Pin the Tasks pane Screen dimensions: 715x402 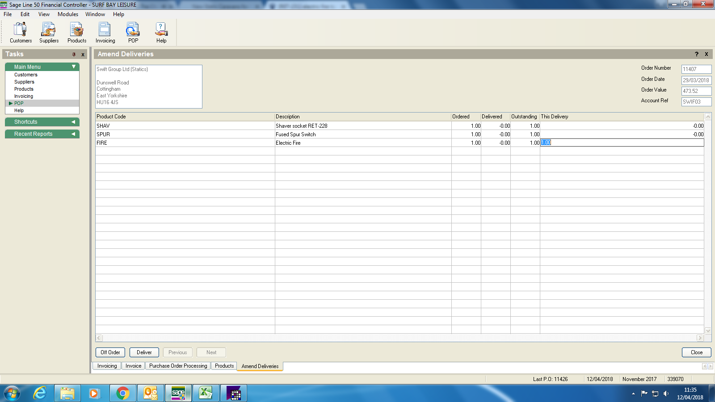pos(74,54)
